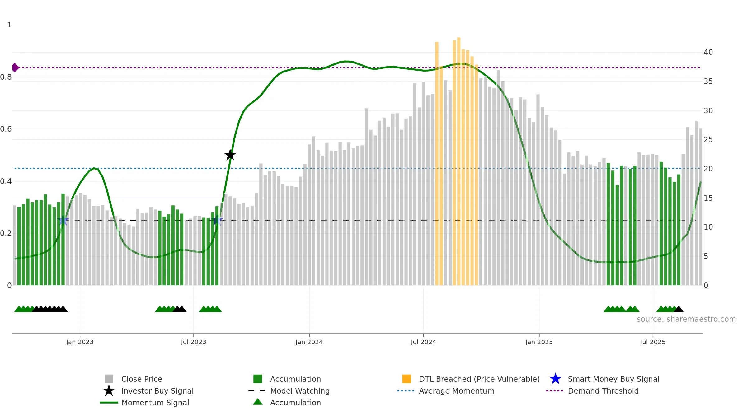Toggle the Demand Threshold legend label

tap(603, 391)
